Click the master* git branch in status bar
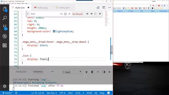 tap(7, 93)
